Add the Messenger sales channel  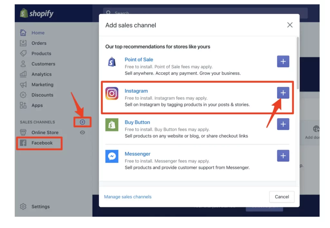coord(283,156)
